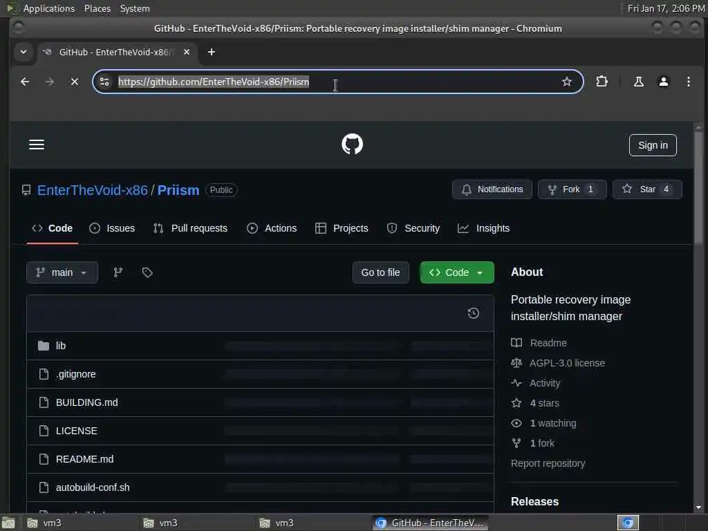
Task: Open the LICENSE file
Action: (76, 431)
